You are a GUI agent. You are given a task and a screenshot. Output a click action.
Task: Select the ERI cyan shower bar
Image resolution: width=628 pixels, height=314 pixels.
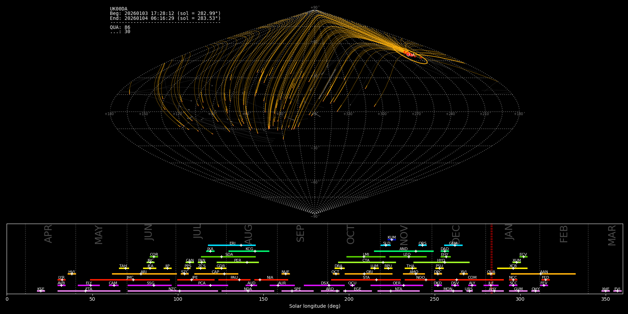point(232,245)
